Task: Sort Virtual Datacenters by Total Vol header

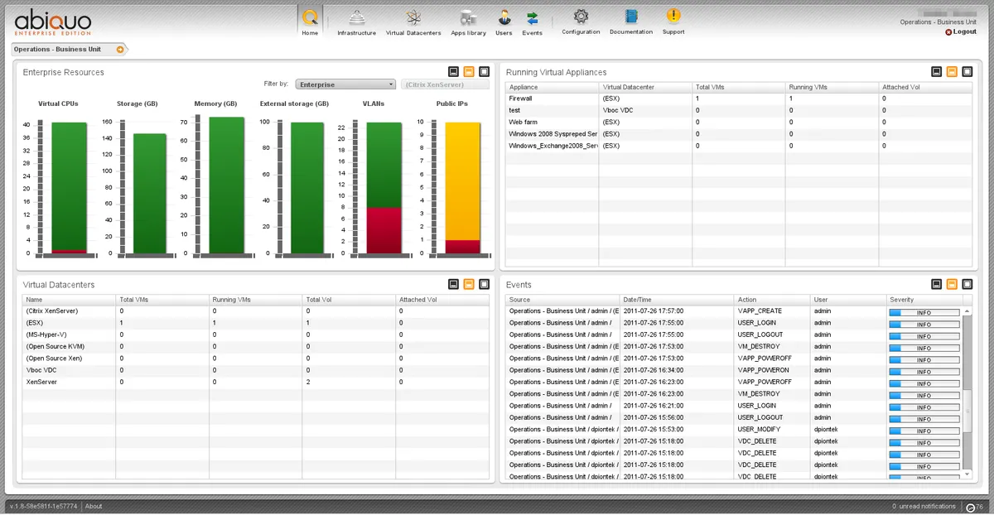Action: tap(349, 300)
